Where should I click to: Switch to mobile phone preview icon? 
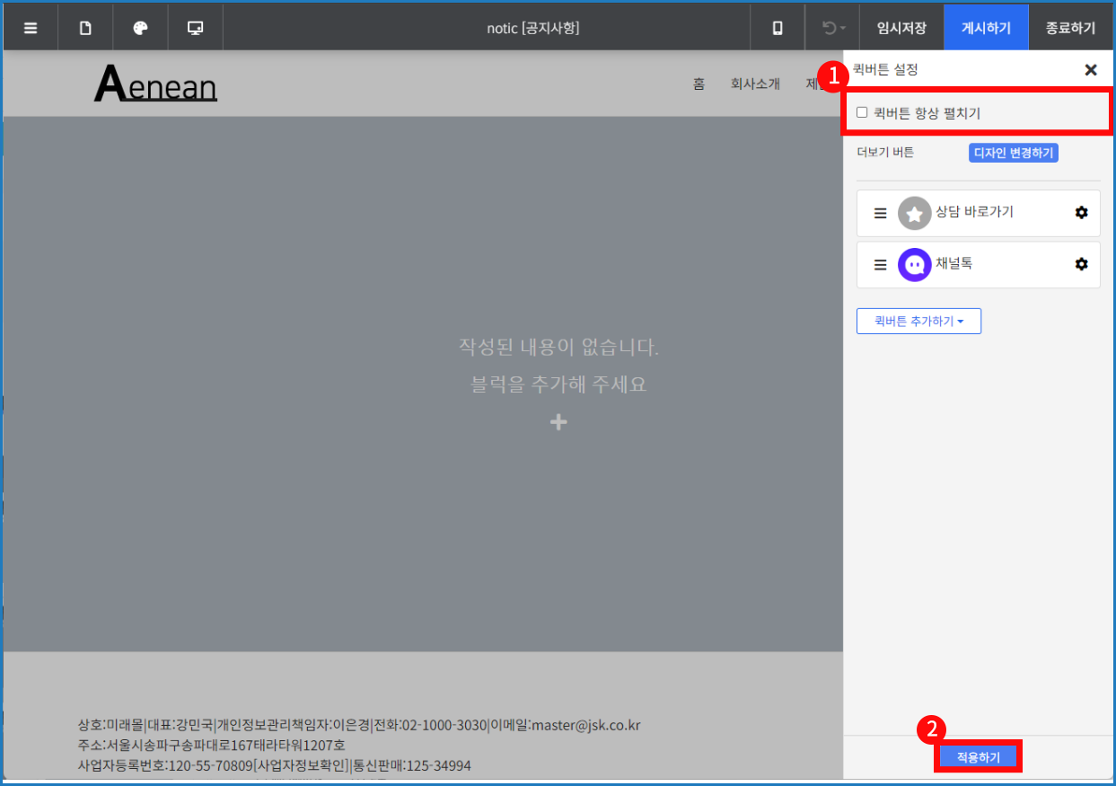[x=778, y=28]
